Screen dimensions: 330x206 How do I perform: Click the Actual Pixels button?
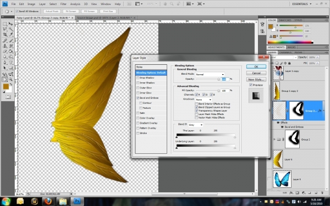point(52,12)
